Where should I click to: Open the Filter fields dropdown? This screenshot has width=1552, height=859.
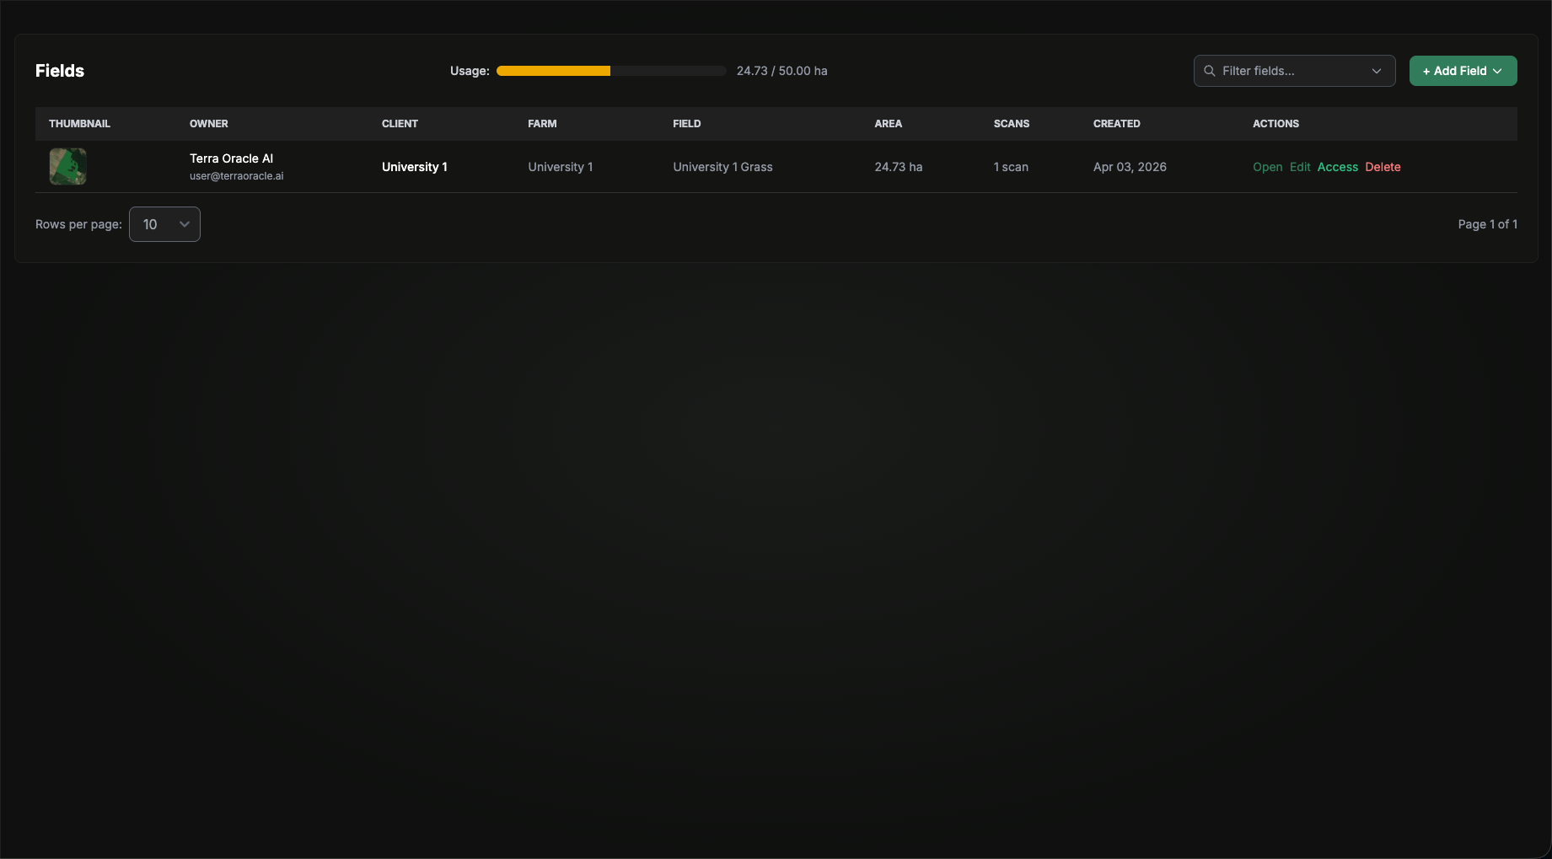coord(1376,71)
